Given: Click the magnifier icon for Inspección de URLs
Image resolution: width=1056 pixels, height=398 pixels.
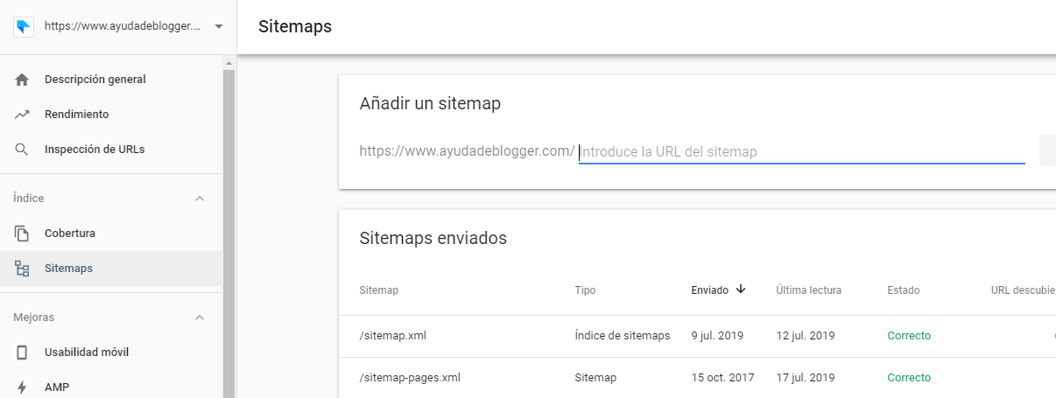Looking at the screenshot, I should [x=23, y=150].
